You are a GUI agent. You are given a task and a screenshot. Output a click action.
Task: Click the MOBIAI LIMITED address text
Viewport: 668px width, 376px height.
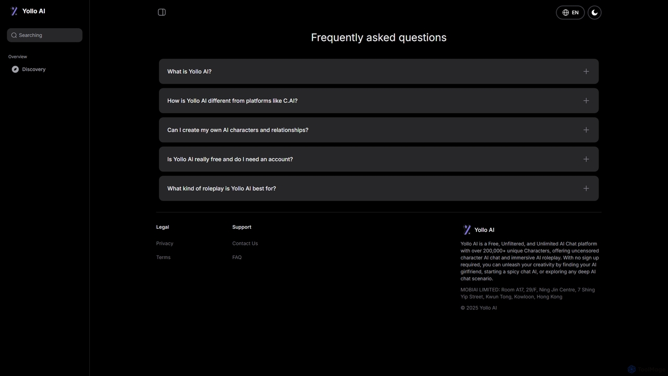point(528,293)
